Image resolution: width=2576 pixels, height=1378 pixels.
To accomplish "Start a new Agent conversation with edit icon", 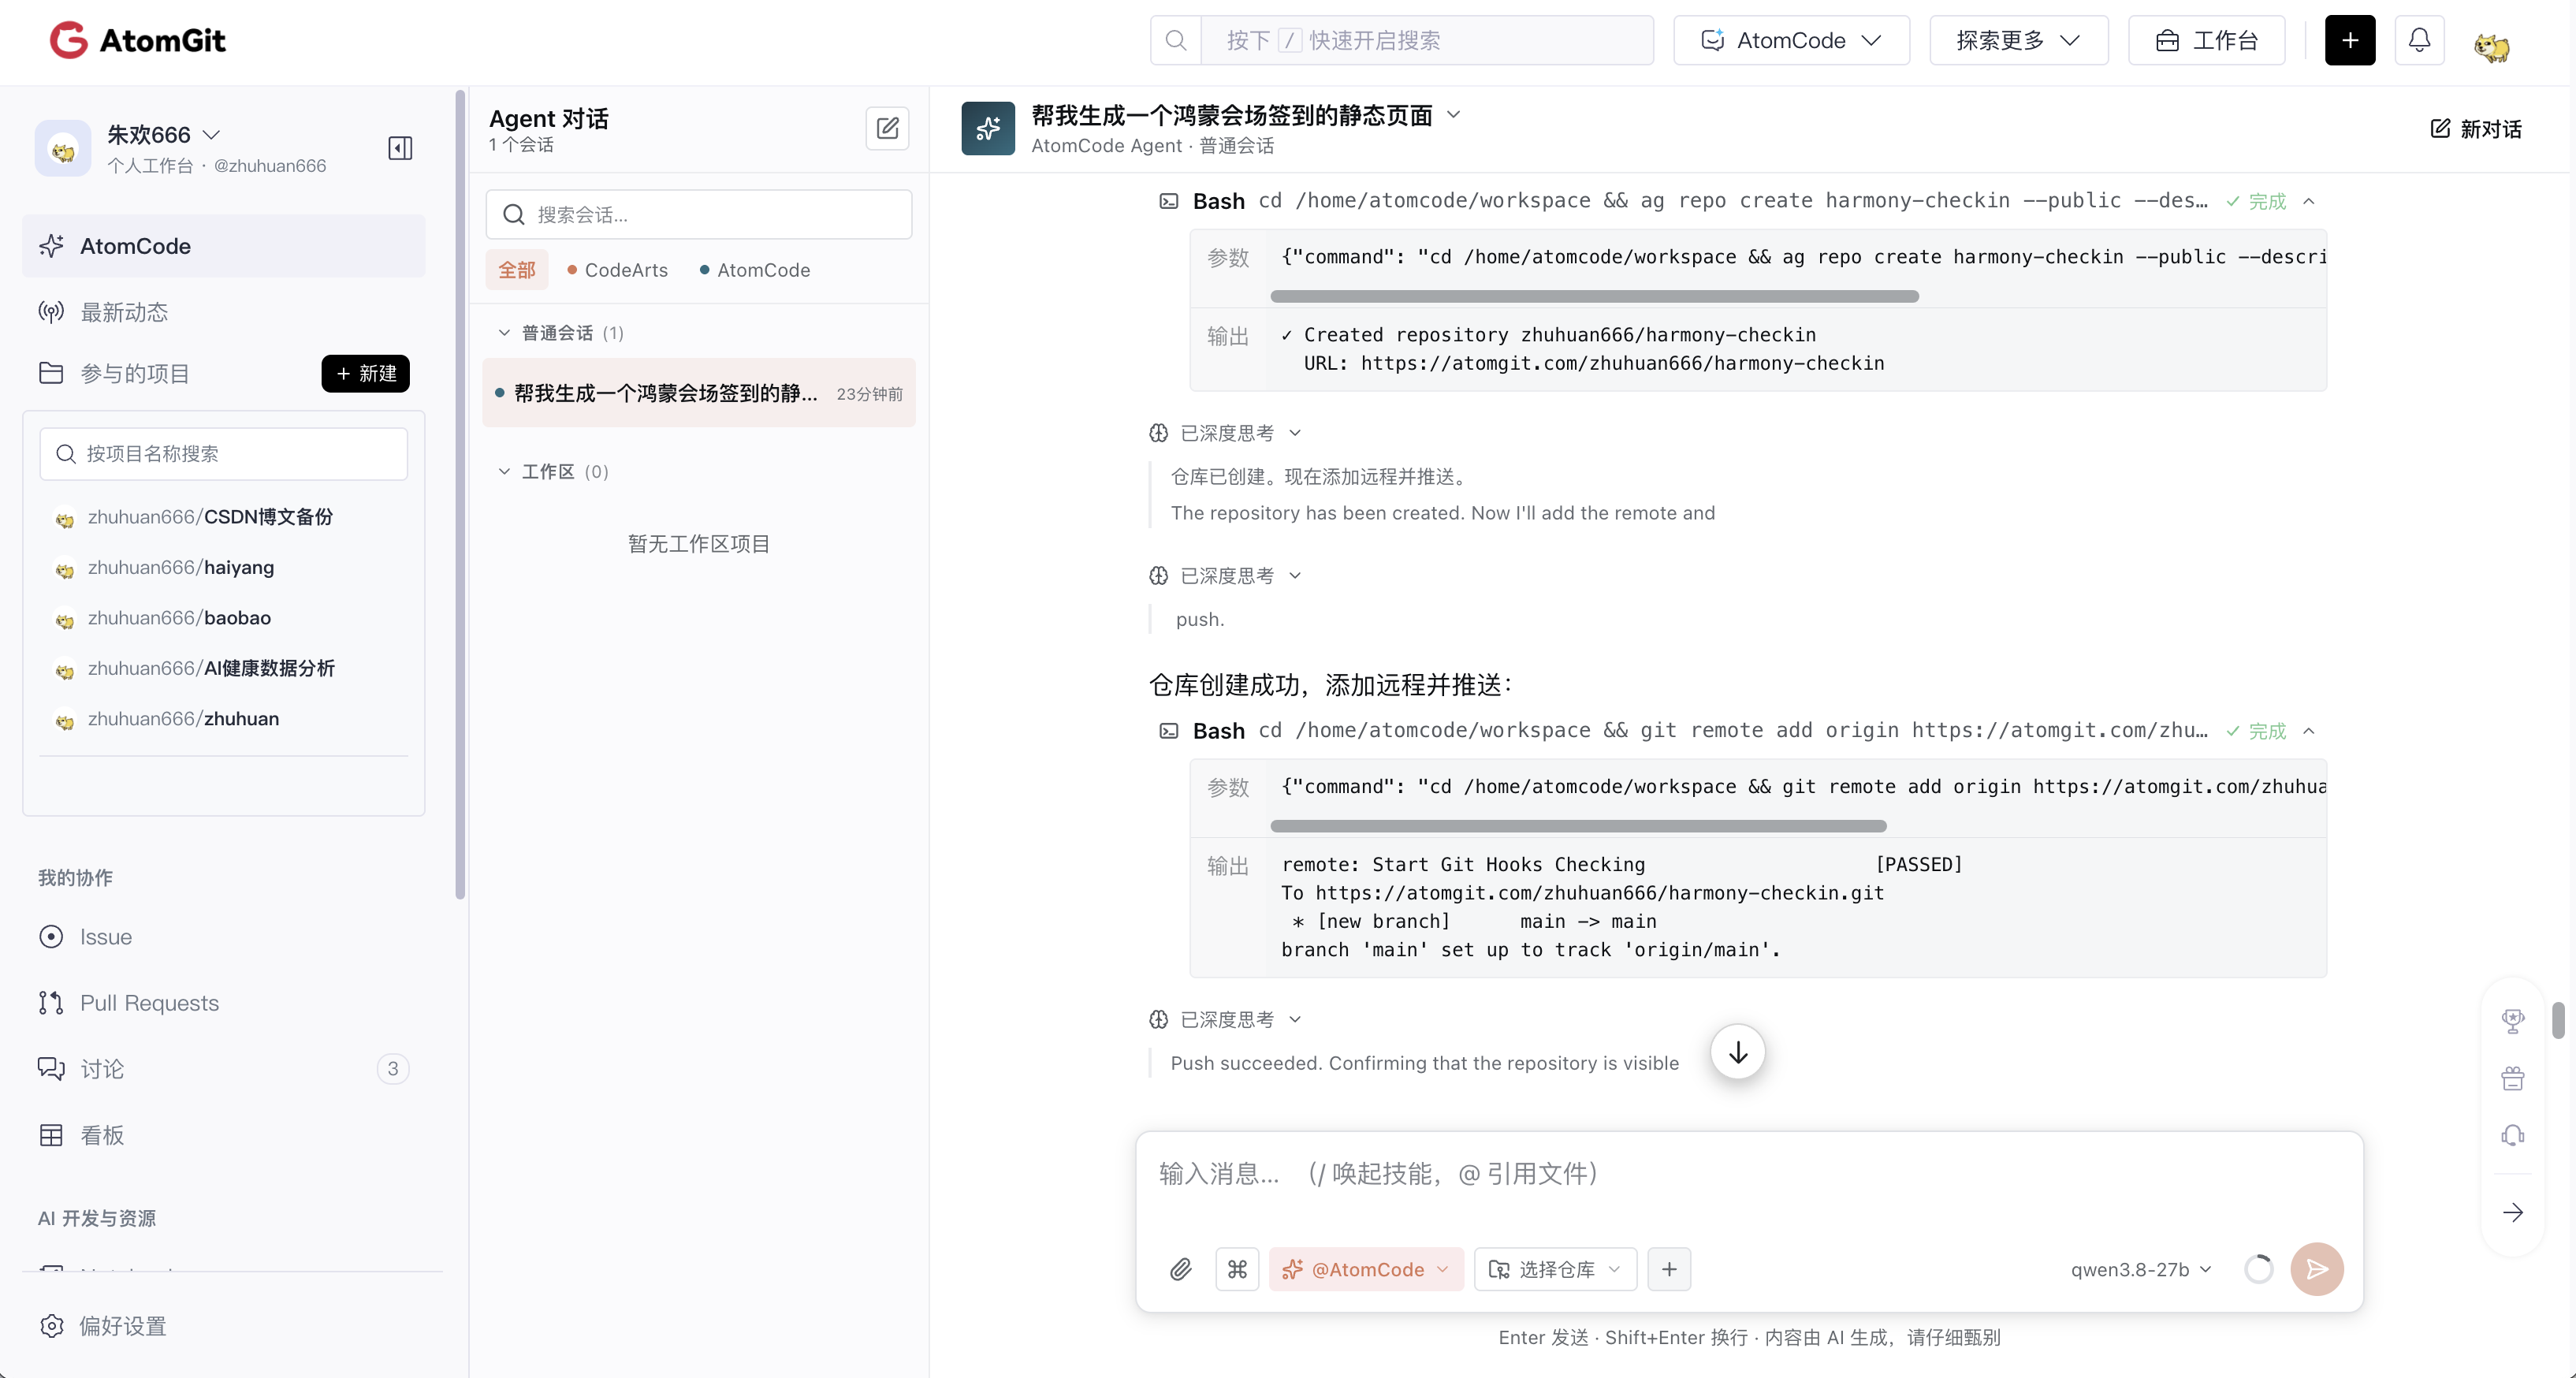I will pos(887,128).
